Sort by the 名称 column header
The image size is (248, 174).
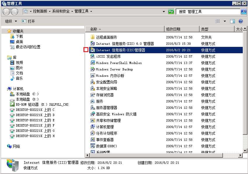[125, 29]
